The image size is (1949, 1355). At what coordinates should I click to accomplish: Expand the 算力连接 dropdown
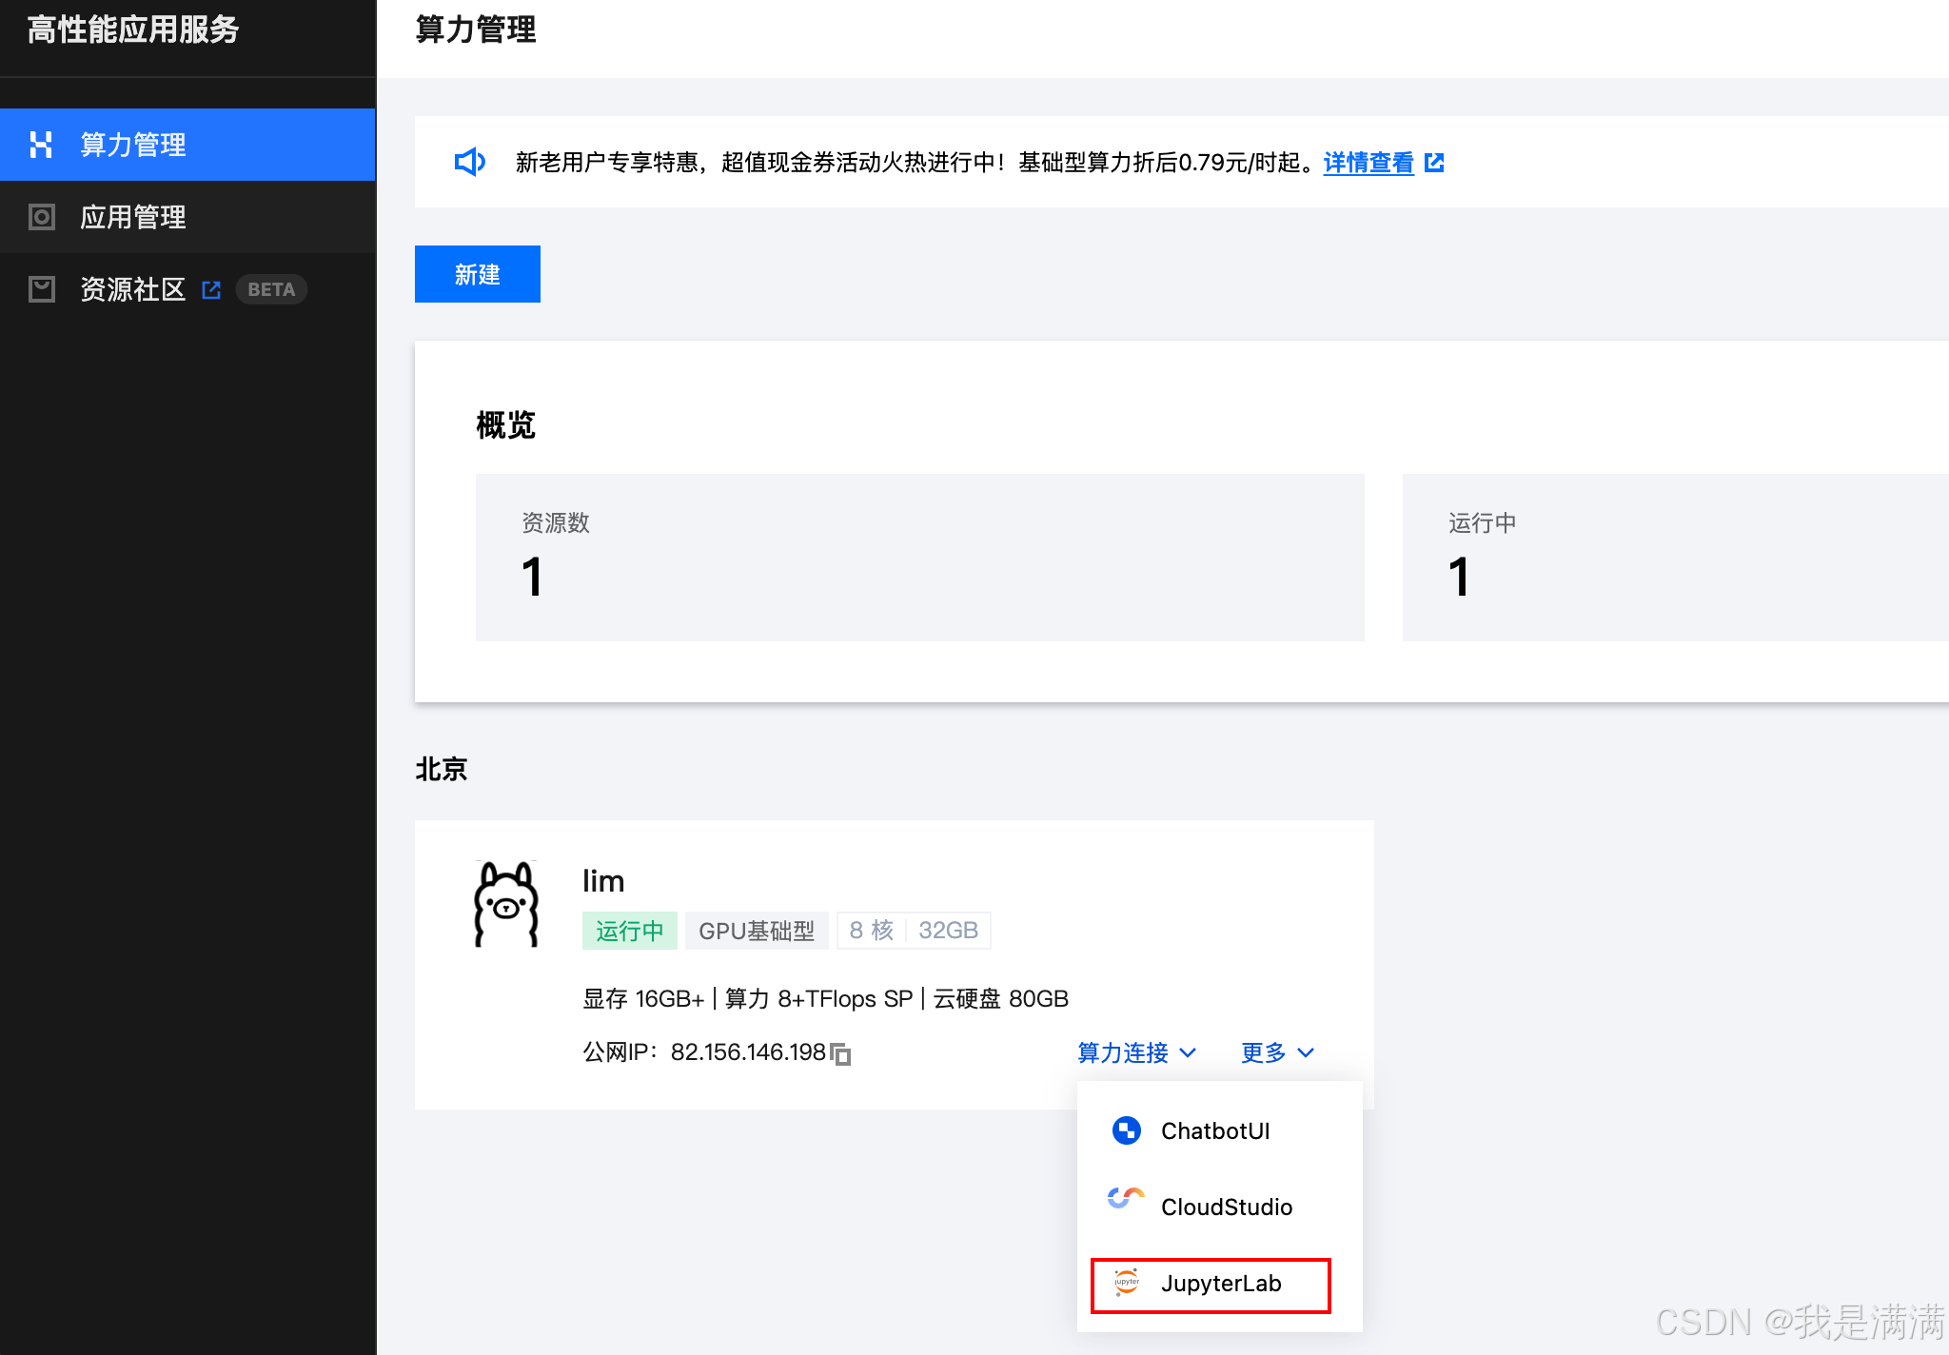click(1123, 1052)
